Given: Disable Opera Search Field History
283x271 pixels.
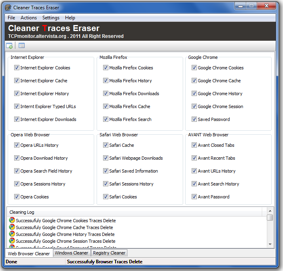Looking at the screenshot, I should tap(17, 171).
